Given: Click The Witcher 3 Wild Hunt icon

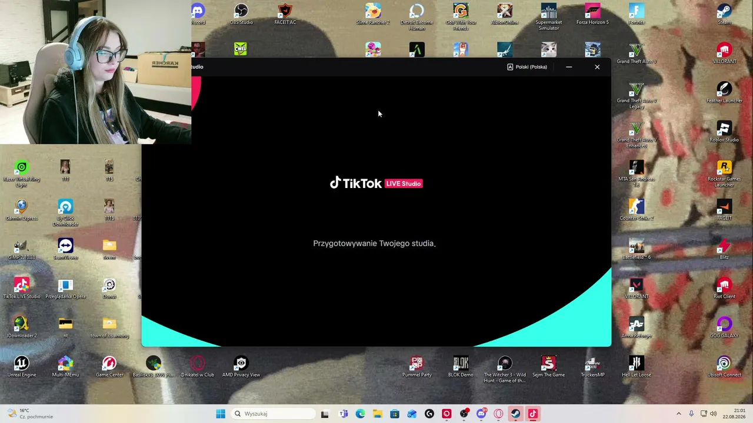Looking at the screenshot, I should (505, 370).
